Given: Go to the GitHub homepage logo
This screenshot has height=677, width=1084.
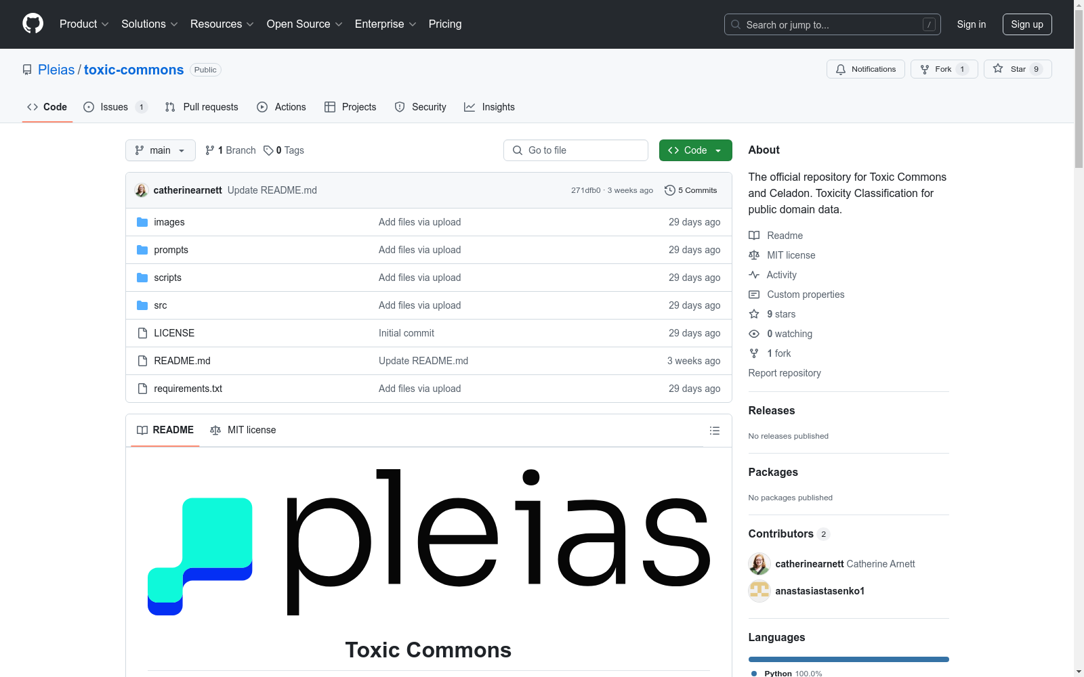Looking at the screenshot, I should [33, 24].
